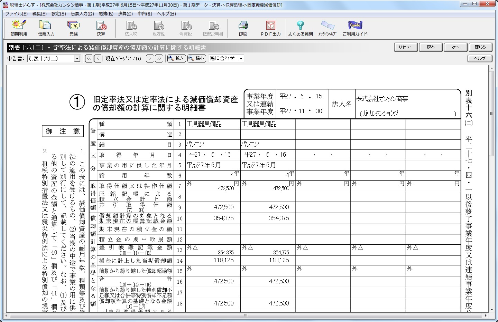Click the リセット button
Viewport: 498px width, 322px height.
tap(405, 47)
